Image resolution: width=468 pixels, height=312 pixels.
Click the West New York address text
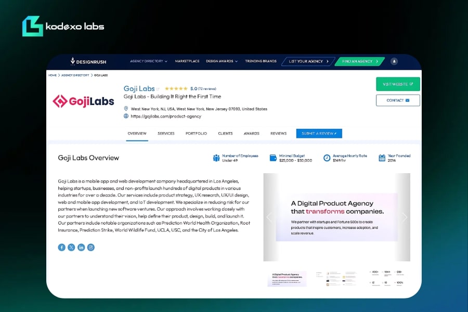pyautogui.click(x=199, y=109)
